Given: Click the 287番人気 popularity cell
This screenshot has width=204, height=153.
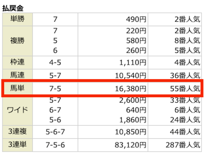Looking at the screenshot, I should (x=183, y=145).
